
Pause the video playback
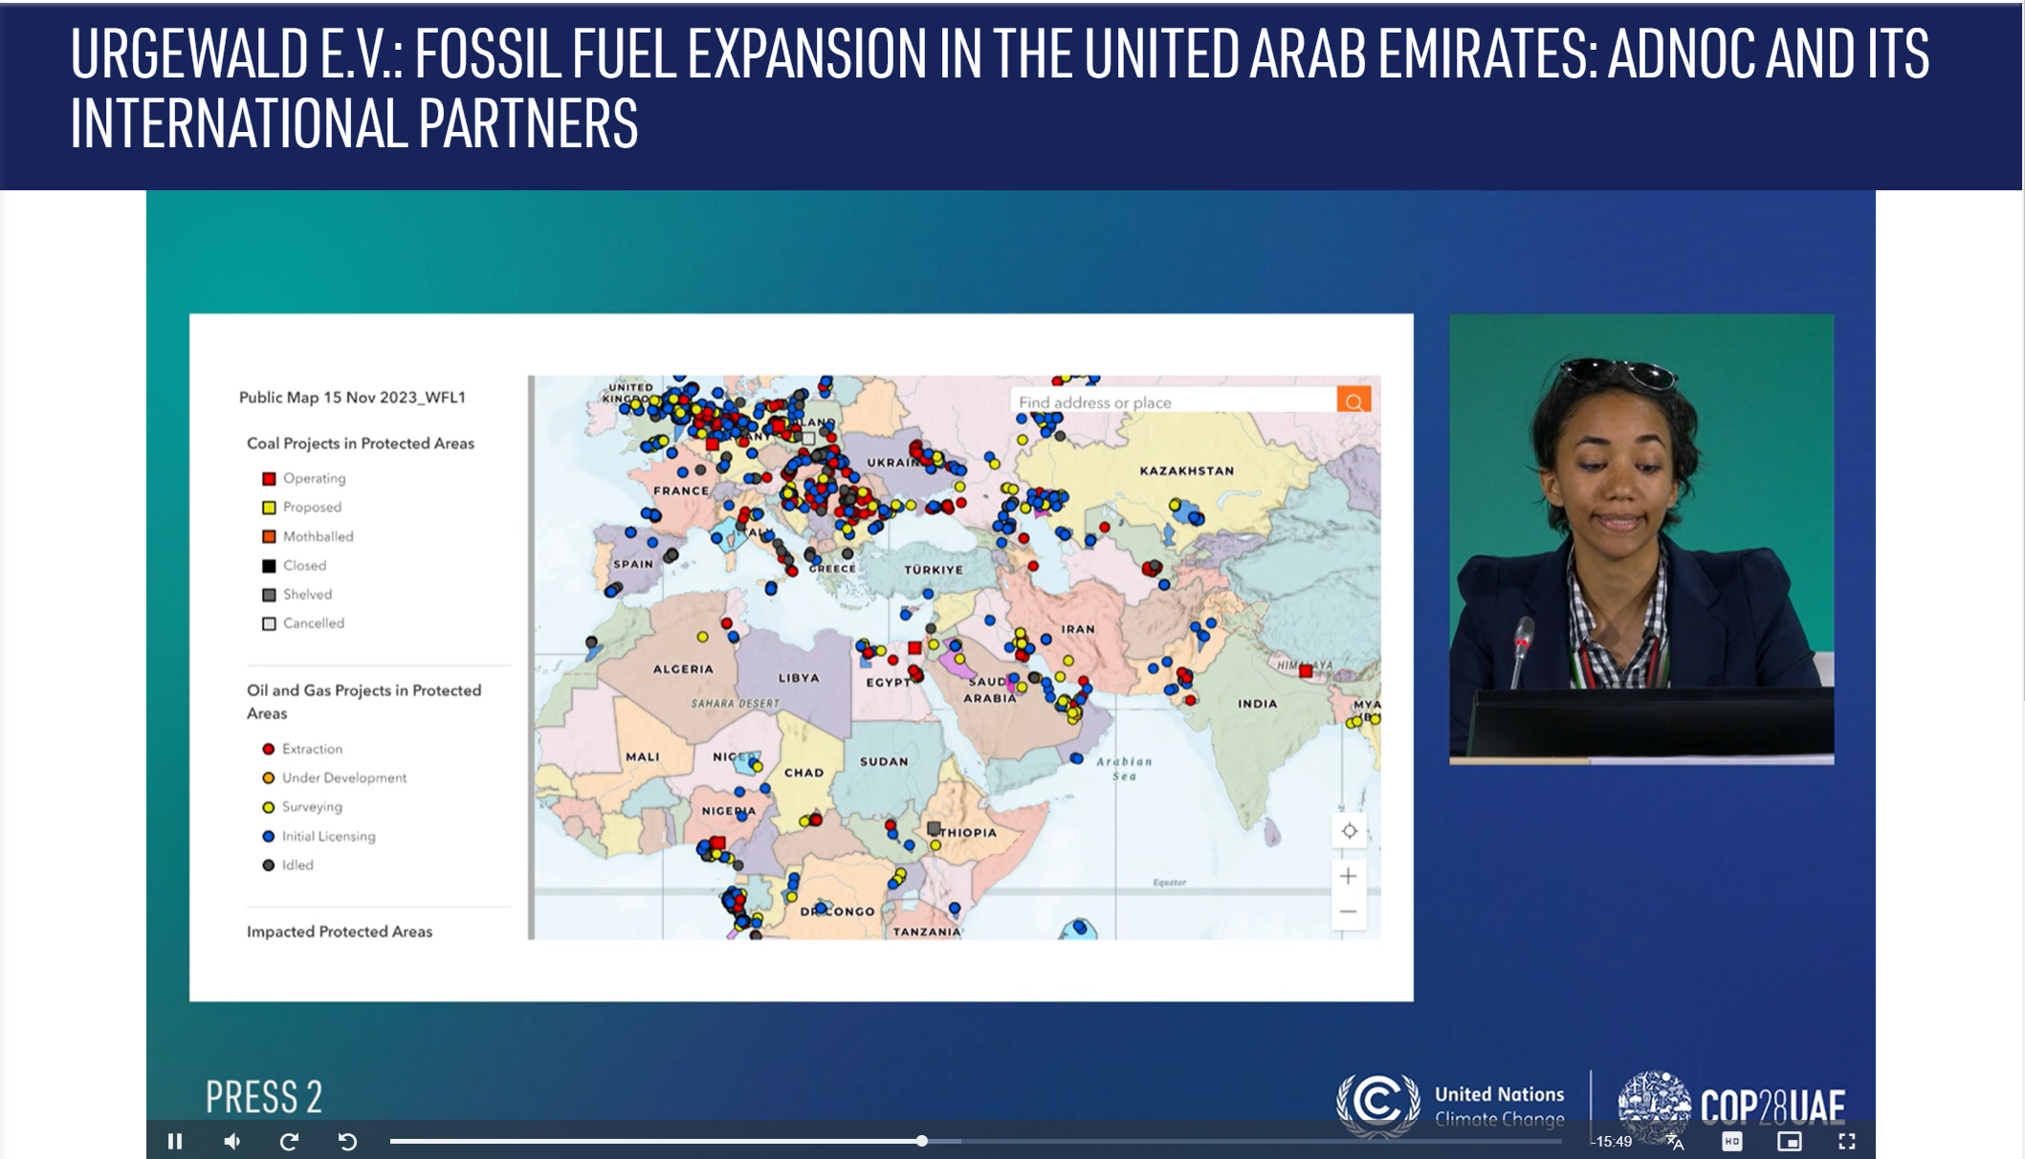tap(175, 1141)
